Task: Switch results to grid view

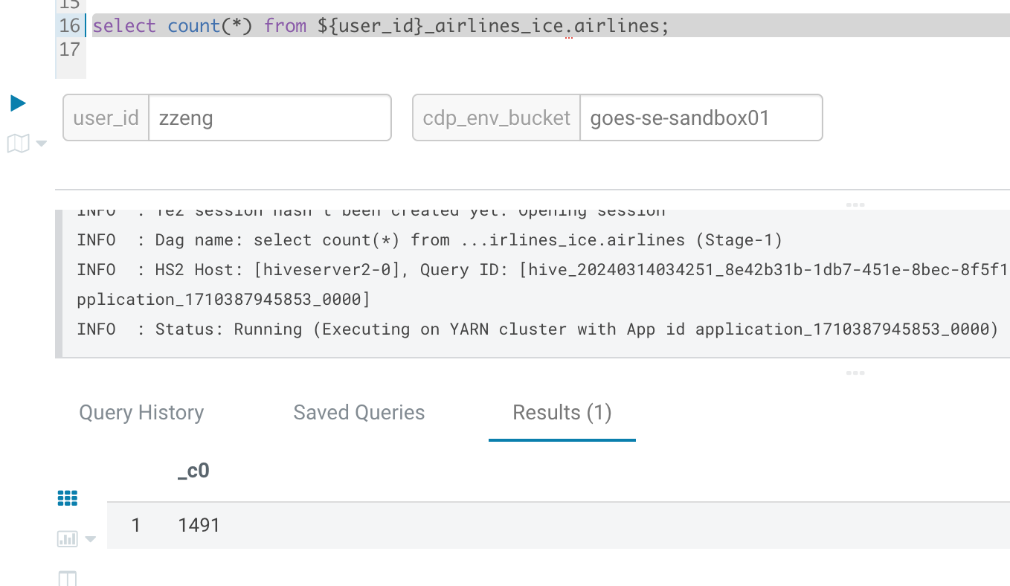Action: pyautogui.click(x=67, y=498)
